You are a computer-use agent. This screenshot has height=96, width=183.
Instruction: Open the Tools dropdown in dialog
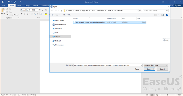pos(139,69)
